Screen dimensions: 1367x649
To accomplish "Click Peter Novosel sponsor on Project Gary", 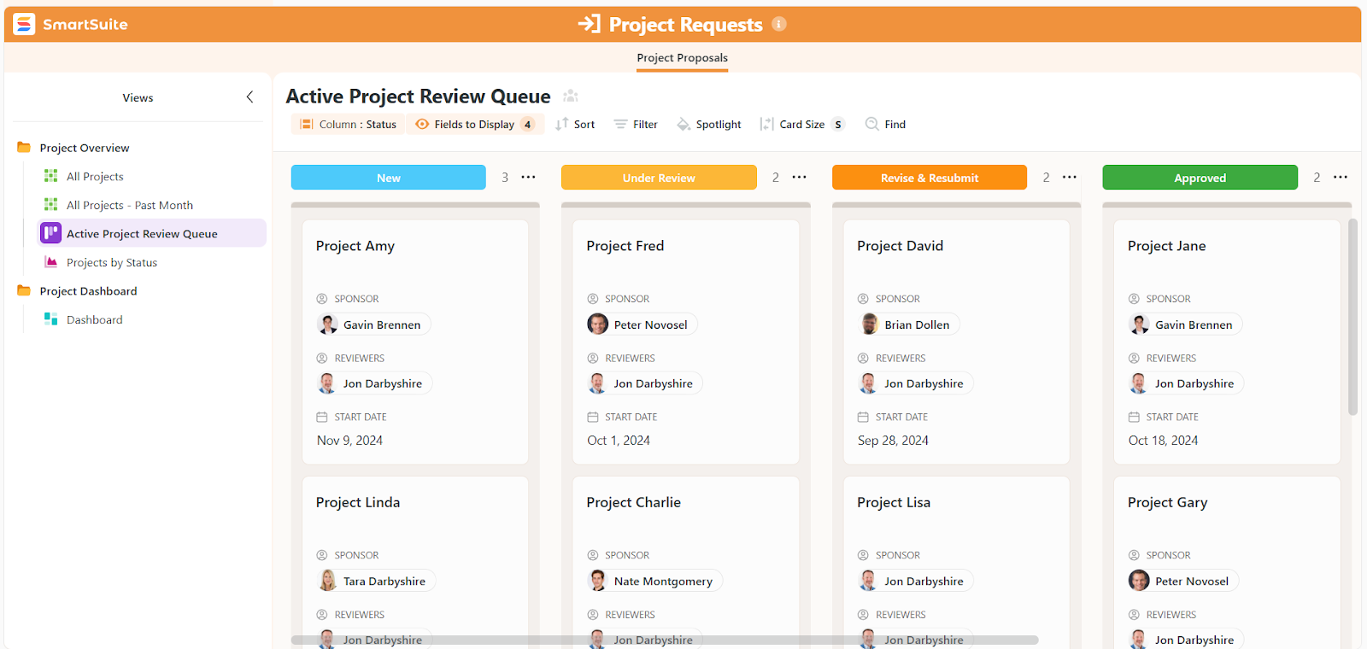I will click(1183, 581).
